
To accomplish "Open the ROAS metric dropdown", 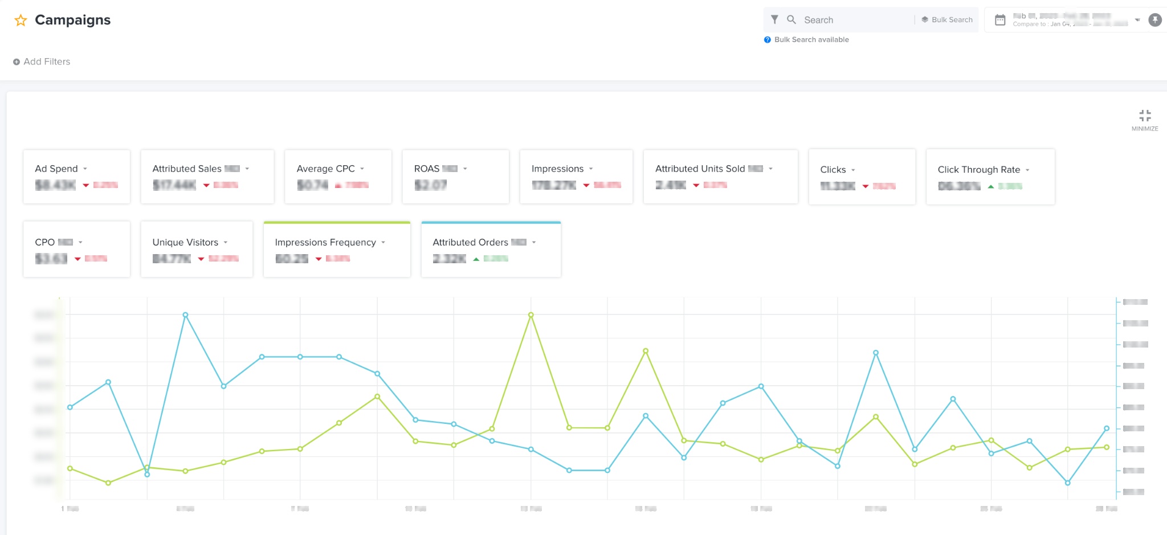I will click(x=465, y=169).
